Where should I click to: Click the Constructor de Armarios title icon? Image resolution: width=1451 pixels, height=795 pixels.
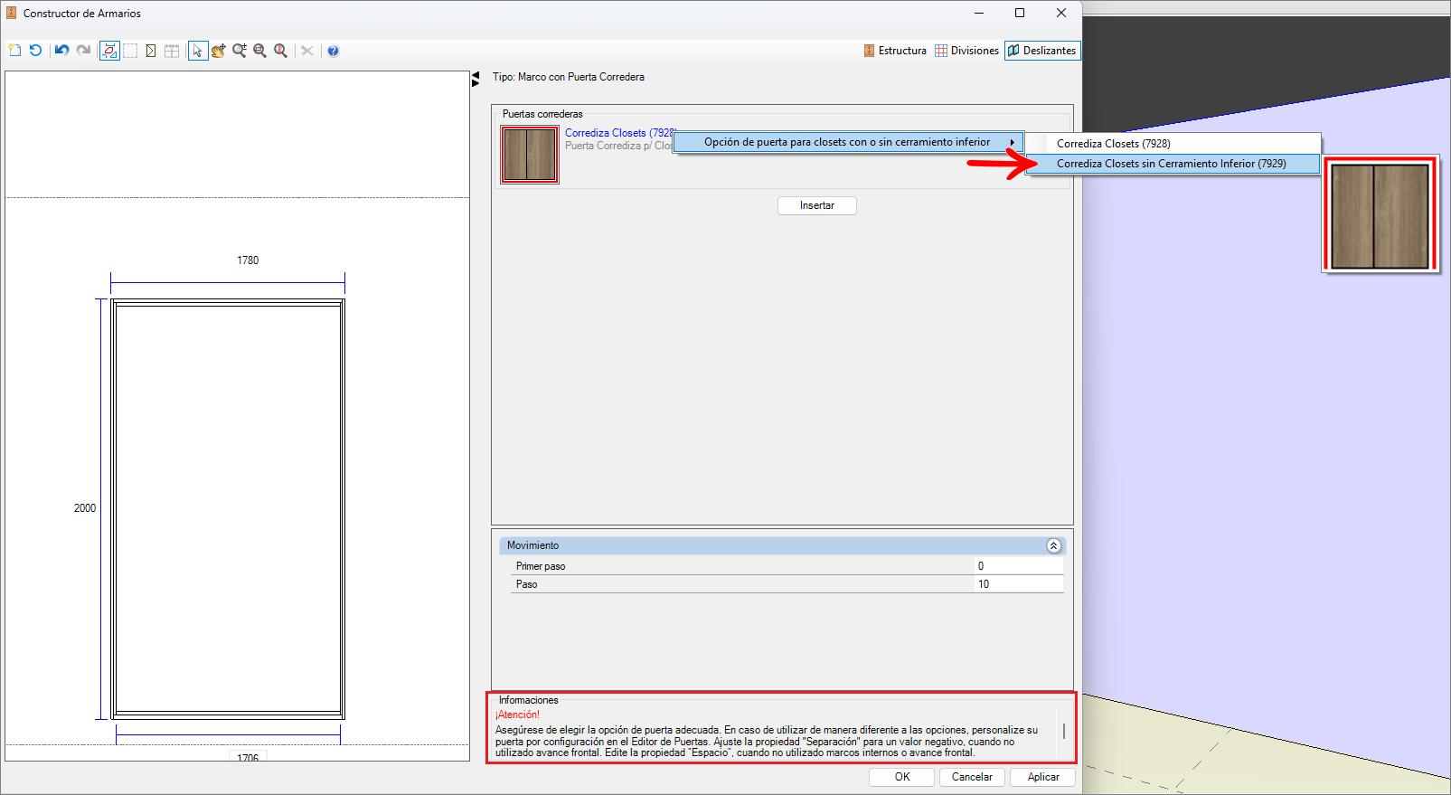pyautogui.click(x=12, y=13)
